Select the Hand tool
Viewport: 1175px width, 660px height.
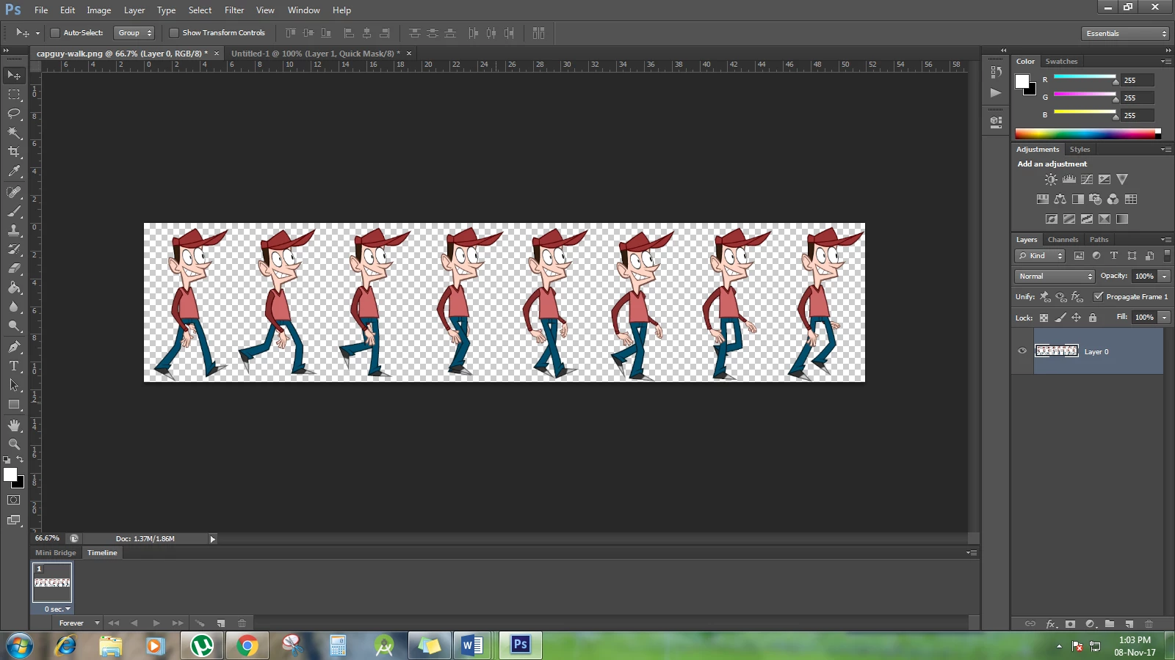coord(14,425)
